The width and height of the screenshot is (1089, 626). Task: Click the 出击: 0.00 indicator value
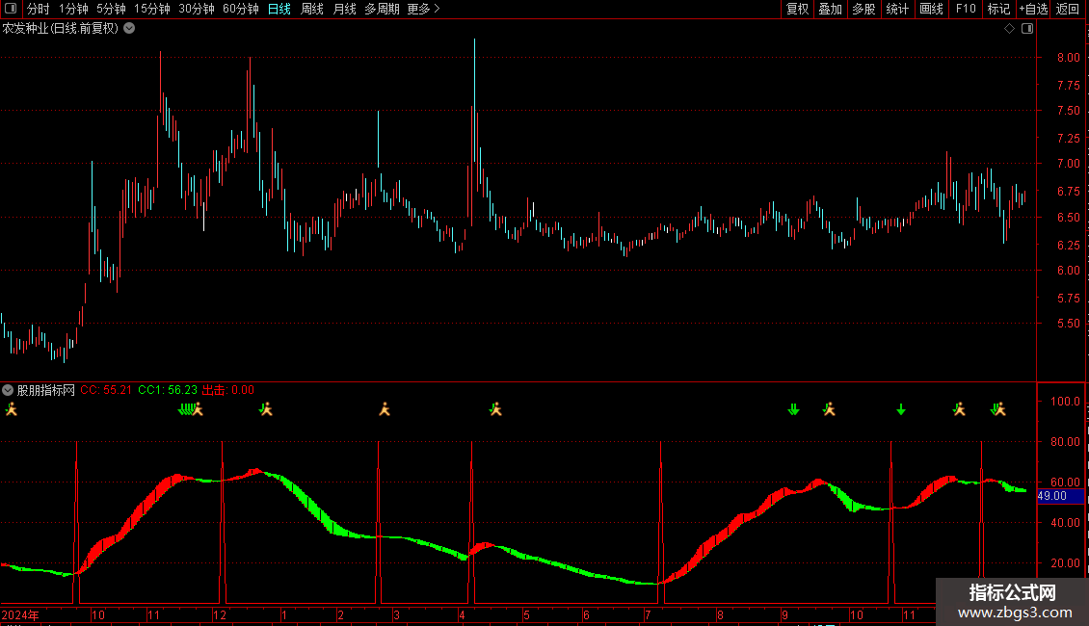[228, 390]
